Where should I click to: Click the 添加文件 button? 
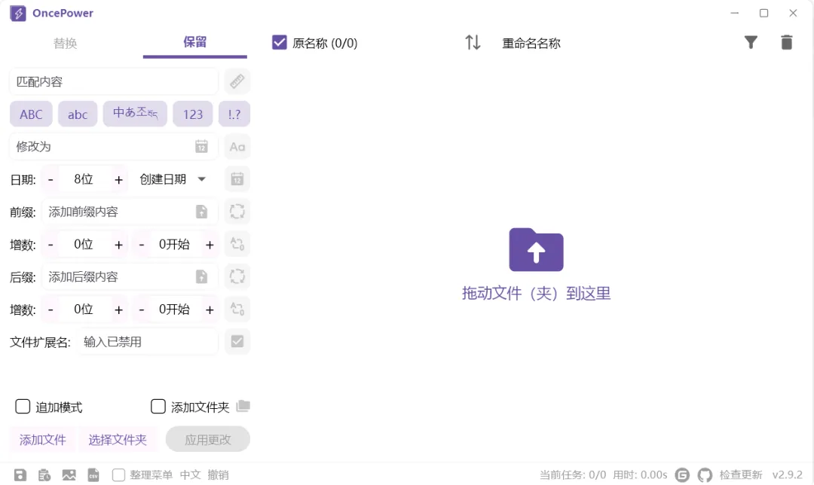tap(42, 440)
